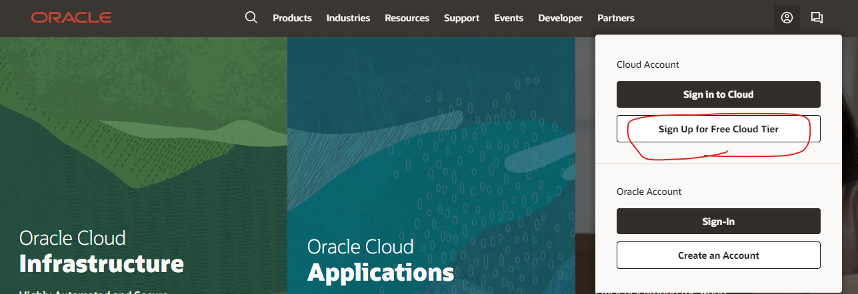Open the Industries menu
Image resolution: width=858 pixels, height=294 pixels.
[348, 18]
